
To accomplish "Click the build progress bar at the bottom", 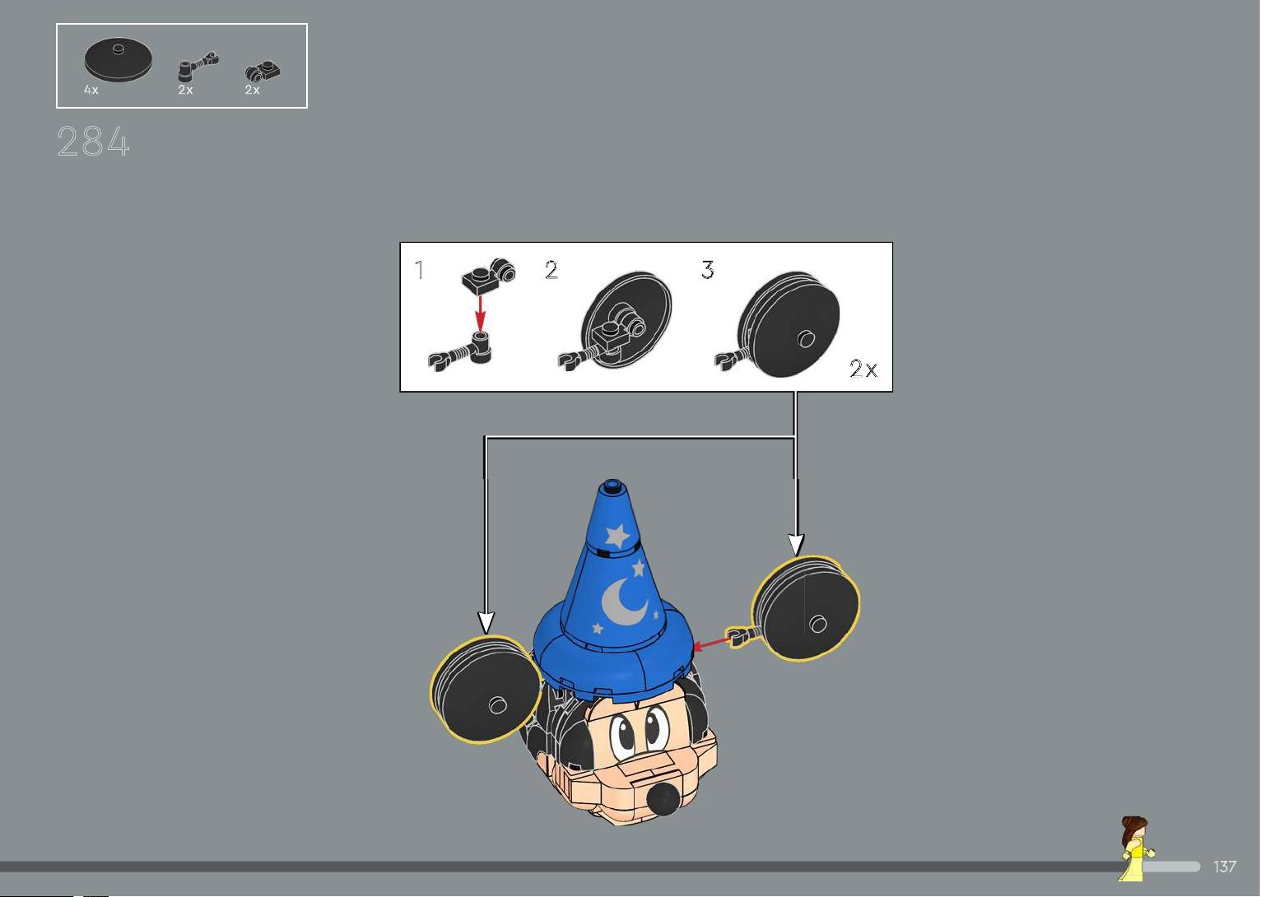I will coord(599,867).
